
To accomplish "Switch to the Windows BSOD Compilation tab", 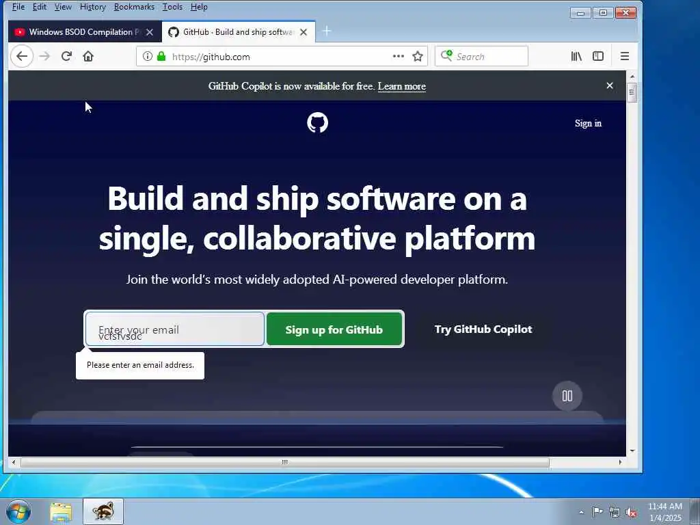I will 85,32.
